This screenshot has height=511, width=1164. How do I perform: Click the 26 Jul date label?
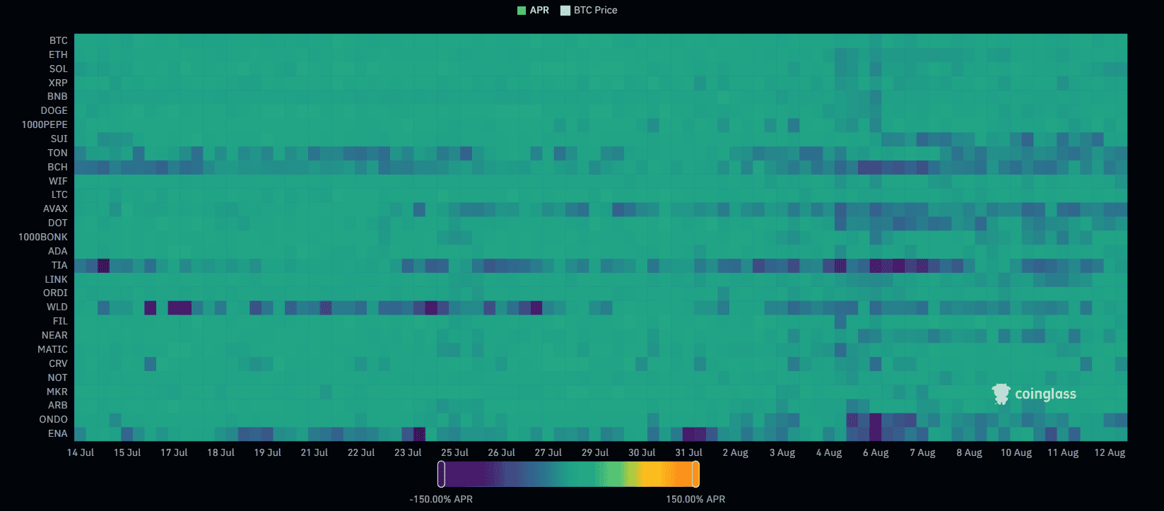502,452
